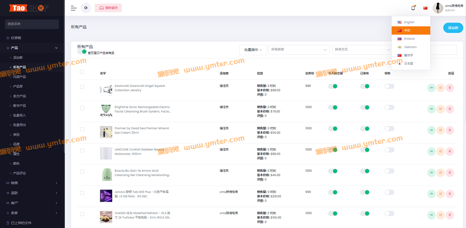
Task: Check the select-all checkbox in table header
Action: click(x=82, y=72)
